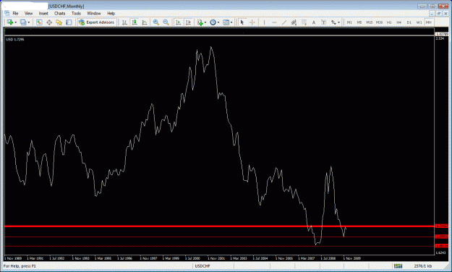Select the Horizontal Line drawing tool
The image size is (452, 272).
(x=274, y=22)
